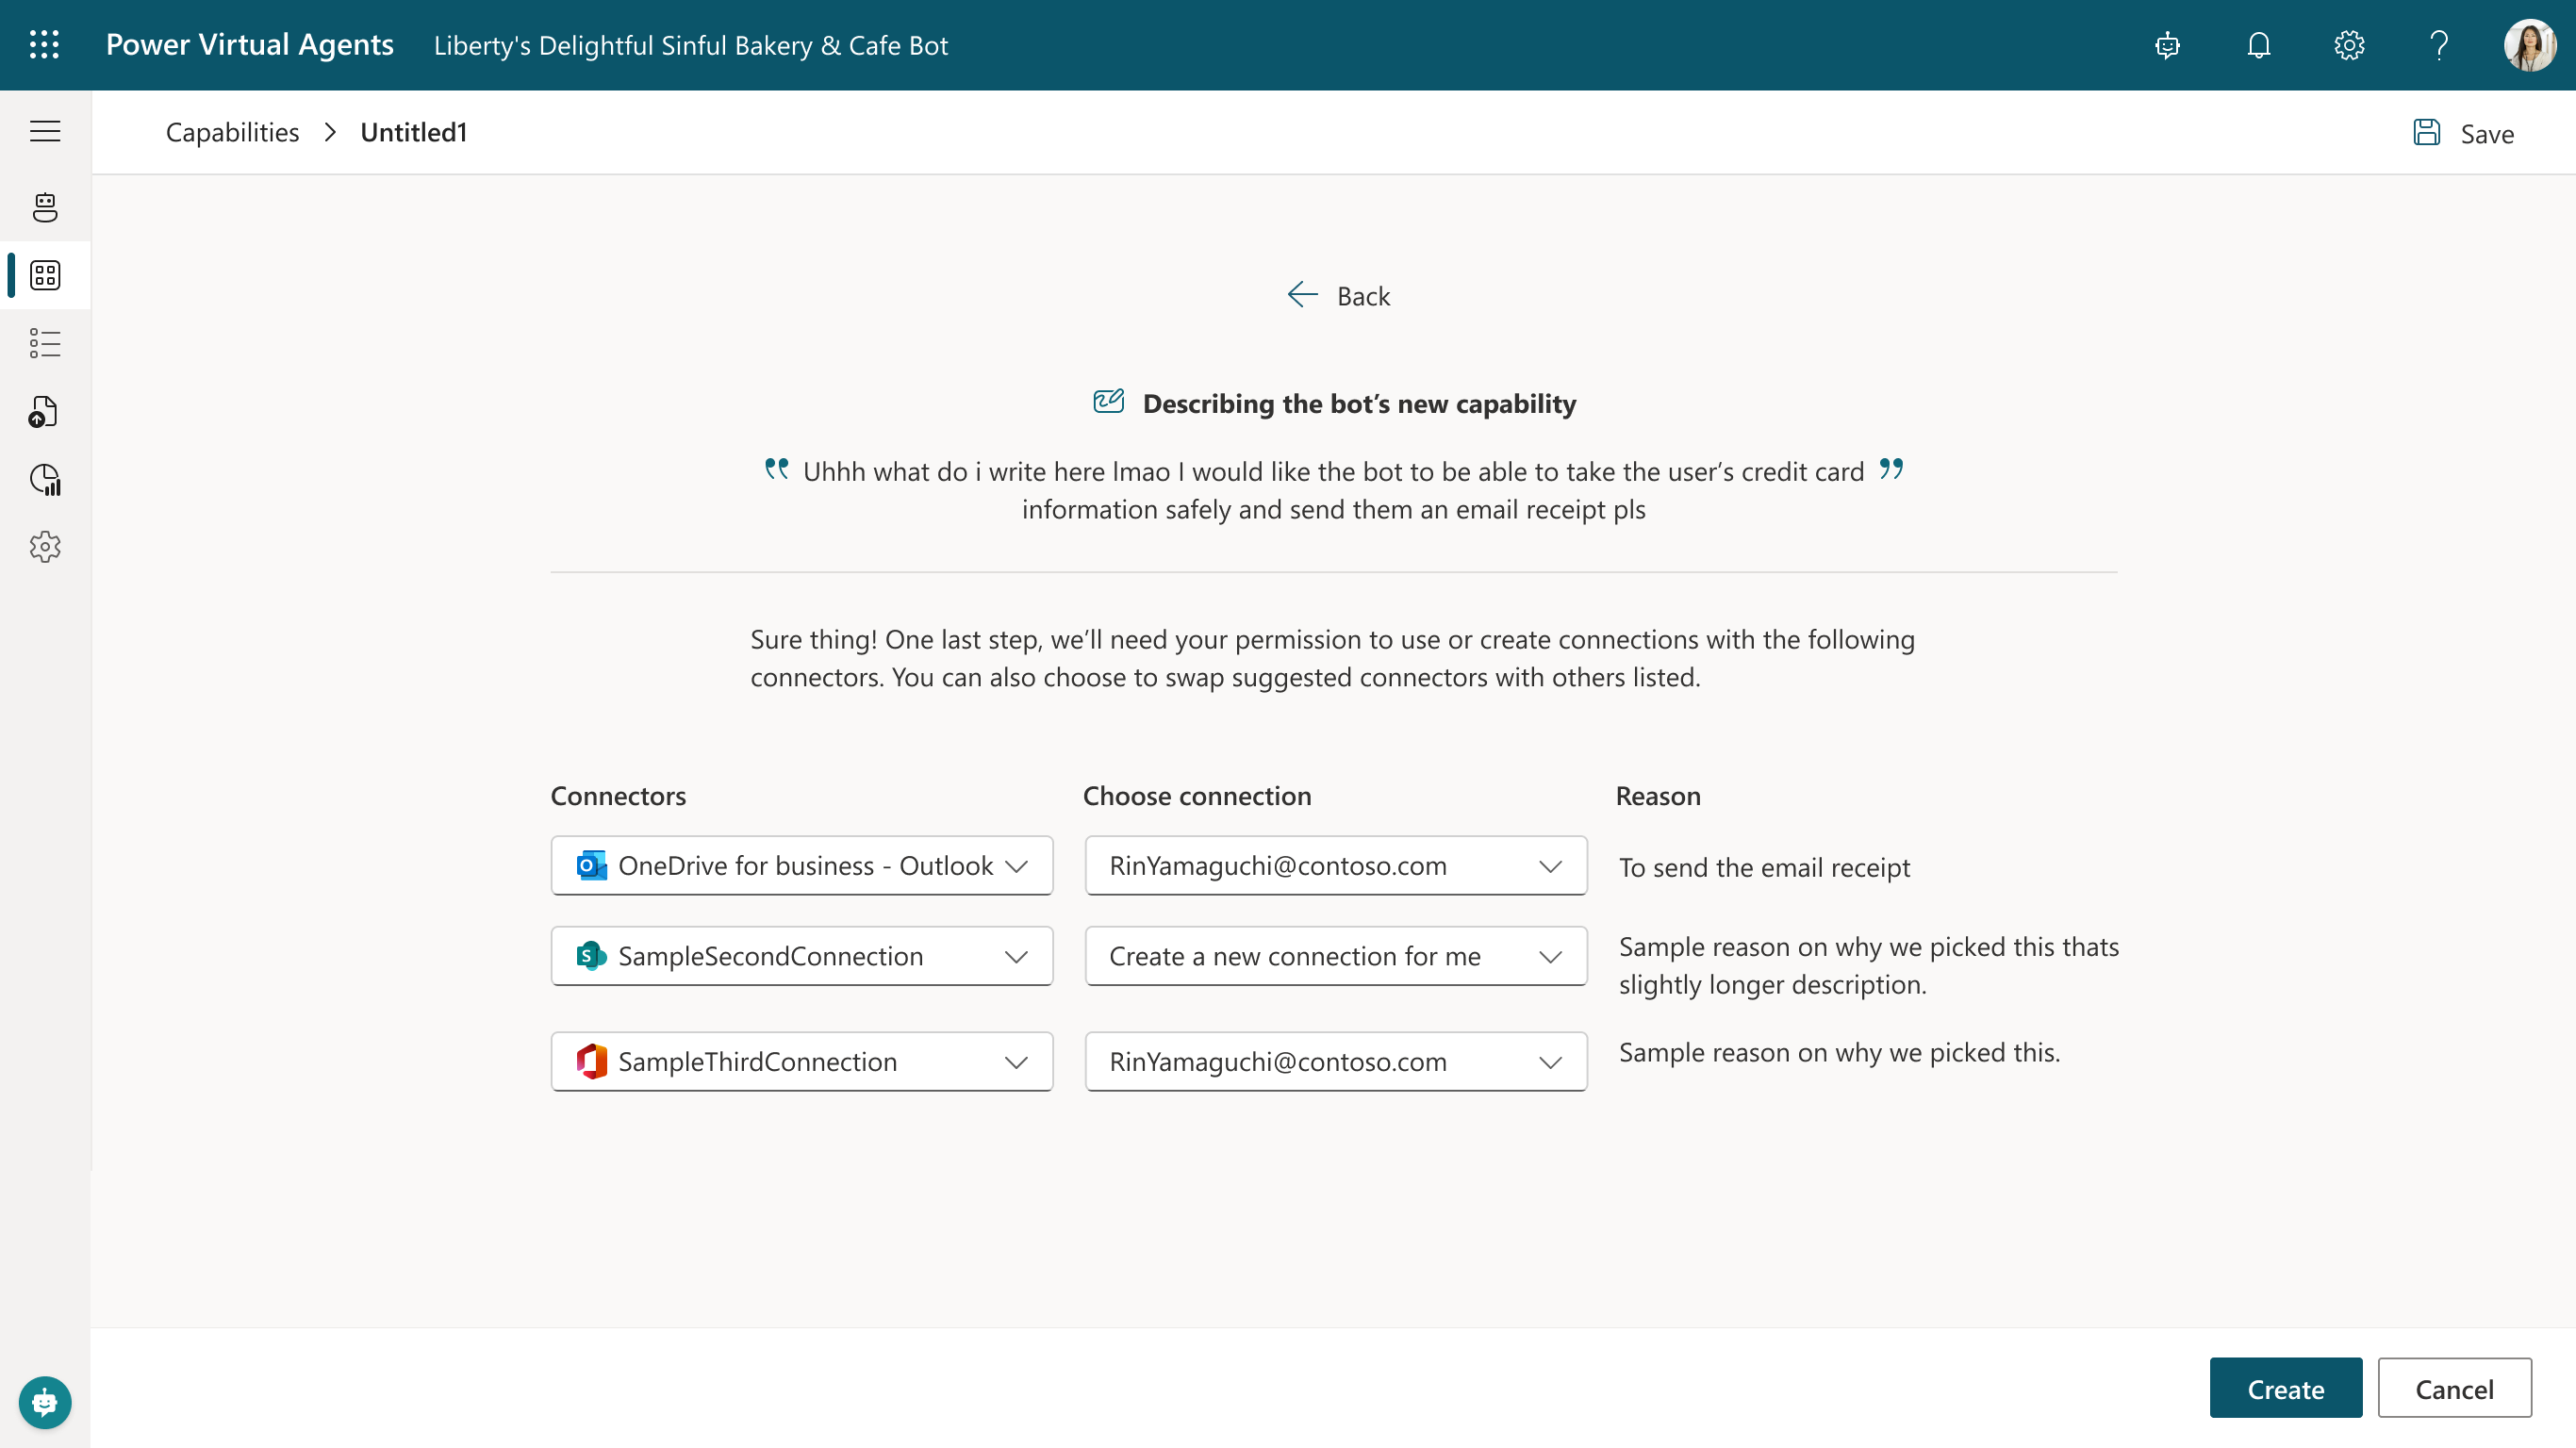Click the hamburger menu icon in sidebar

45,131
